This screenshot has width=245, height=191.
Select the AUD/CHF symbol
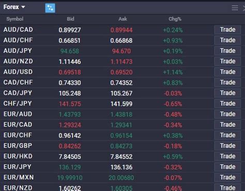pos(18,40)
